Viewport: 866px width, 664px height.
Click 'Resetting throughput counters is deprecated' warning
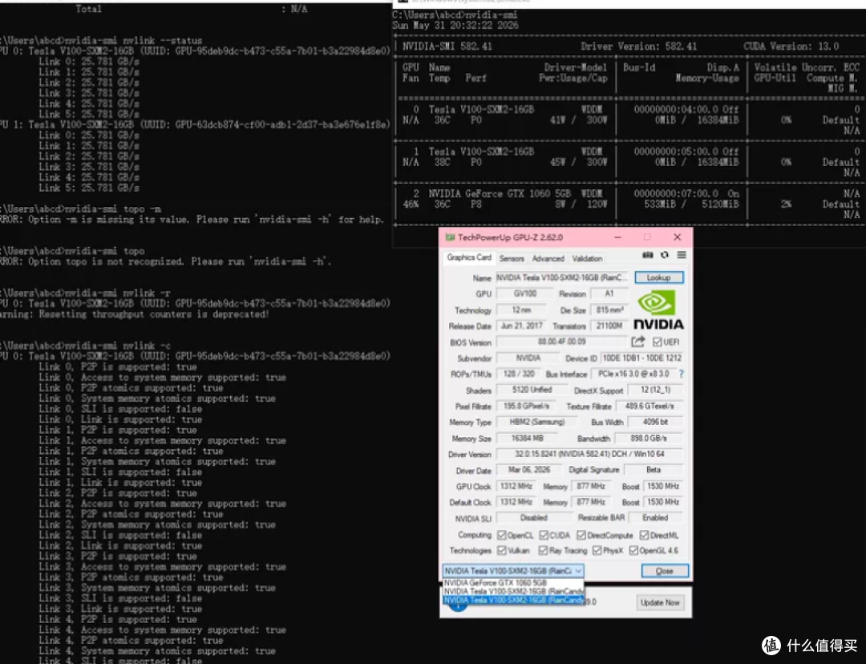pos(134,314)
